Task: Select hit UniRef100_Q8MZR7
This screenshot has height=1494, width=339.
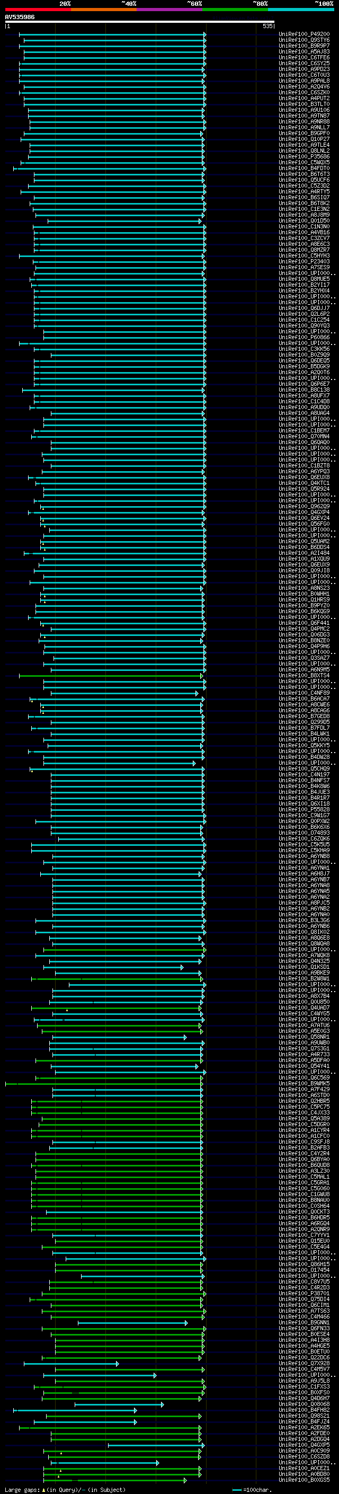Action: [x=304, y=250]
